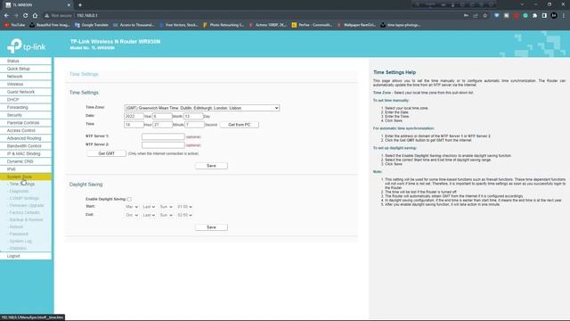Open the red circular extension icon

(516, 16)
